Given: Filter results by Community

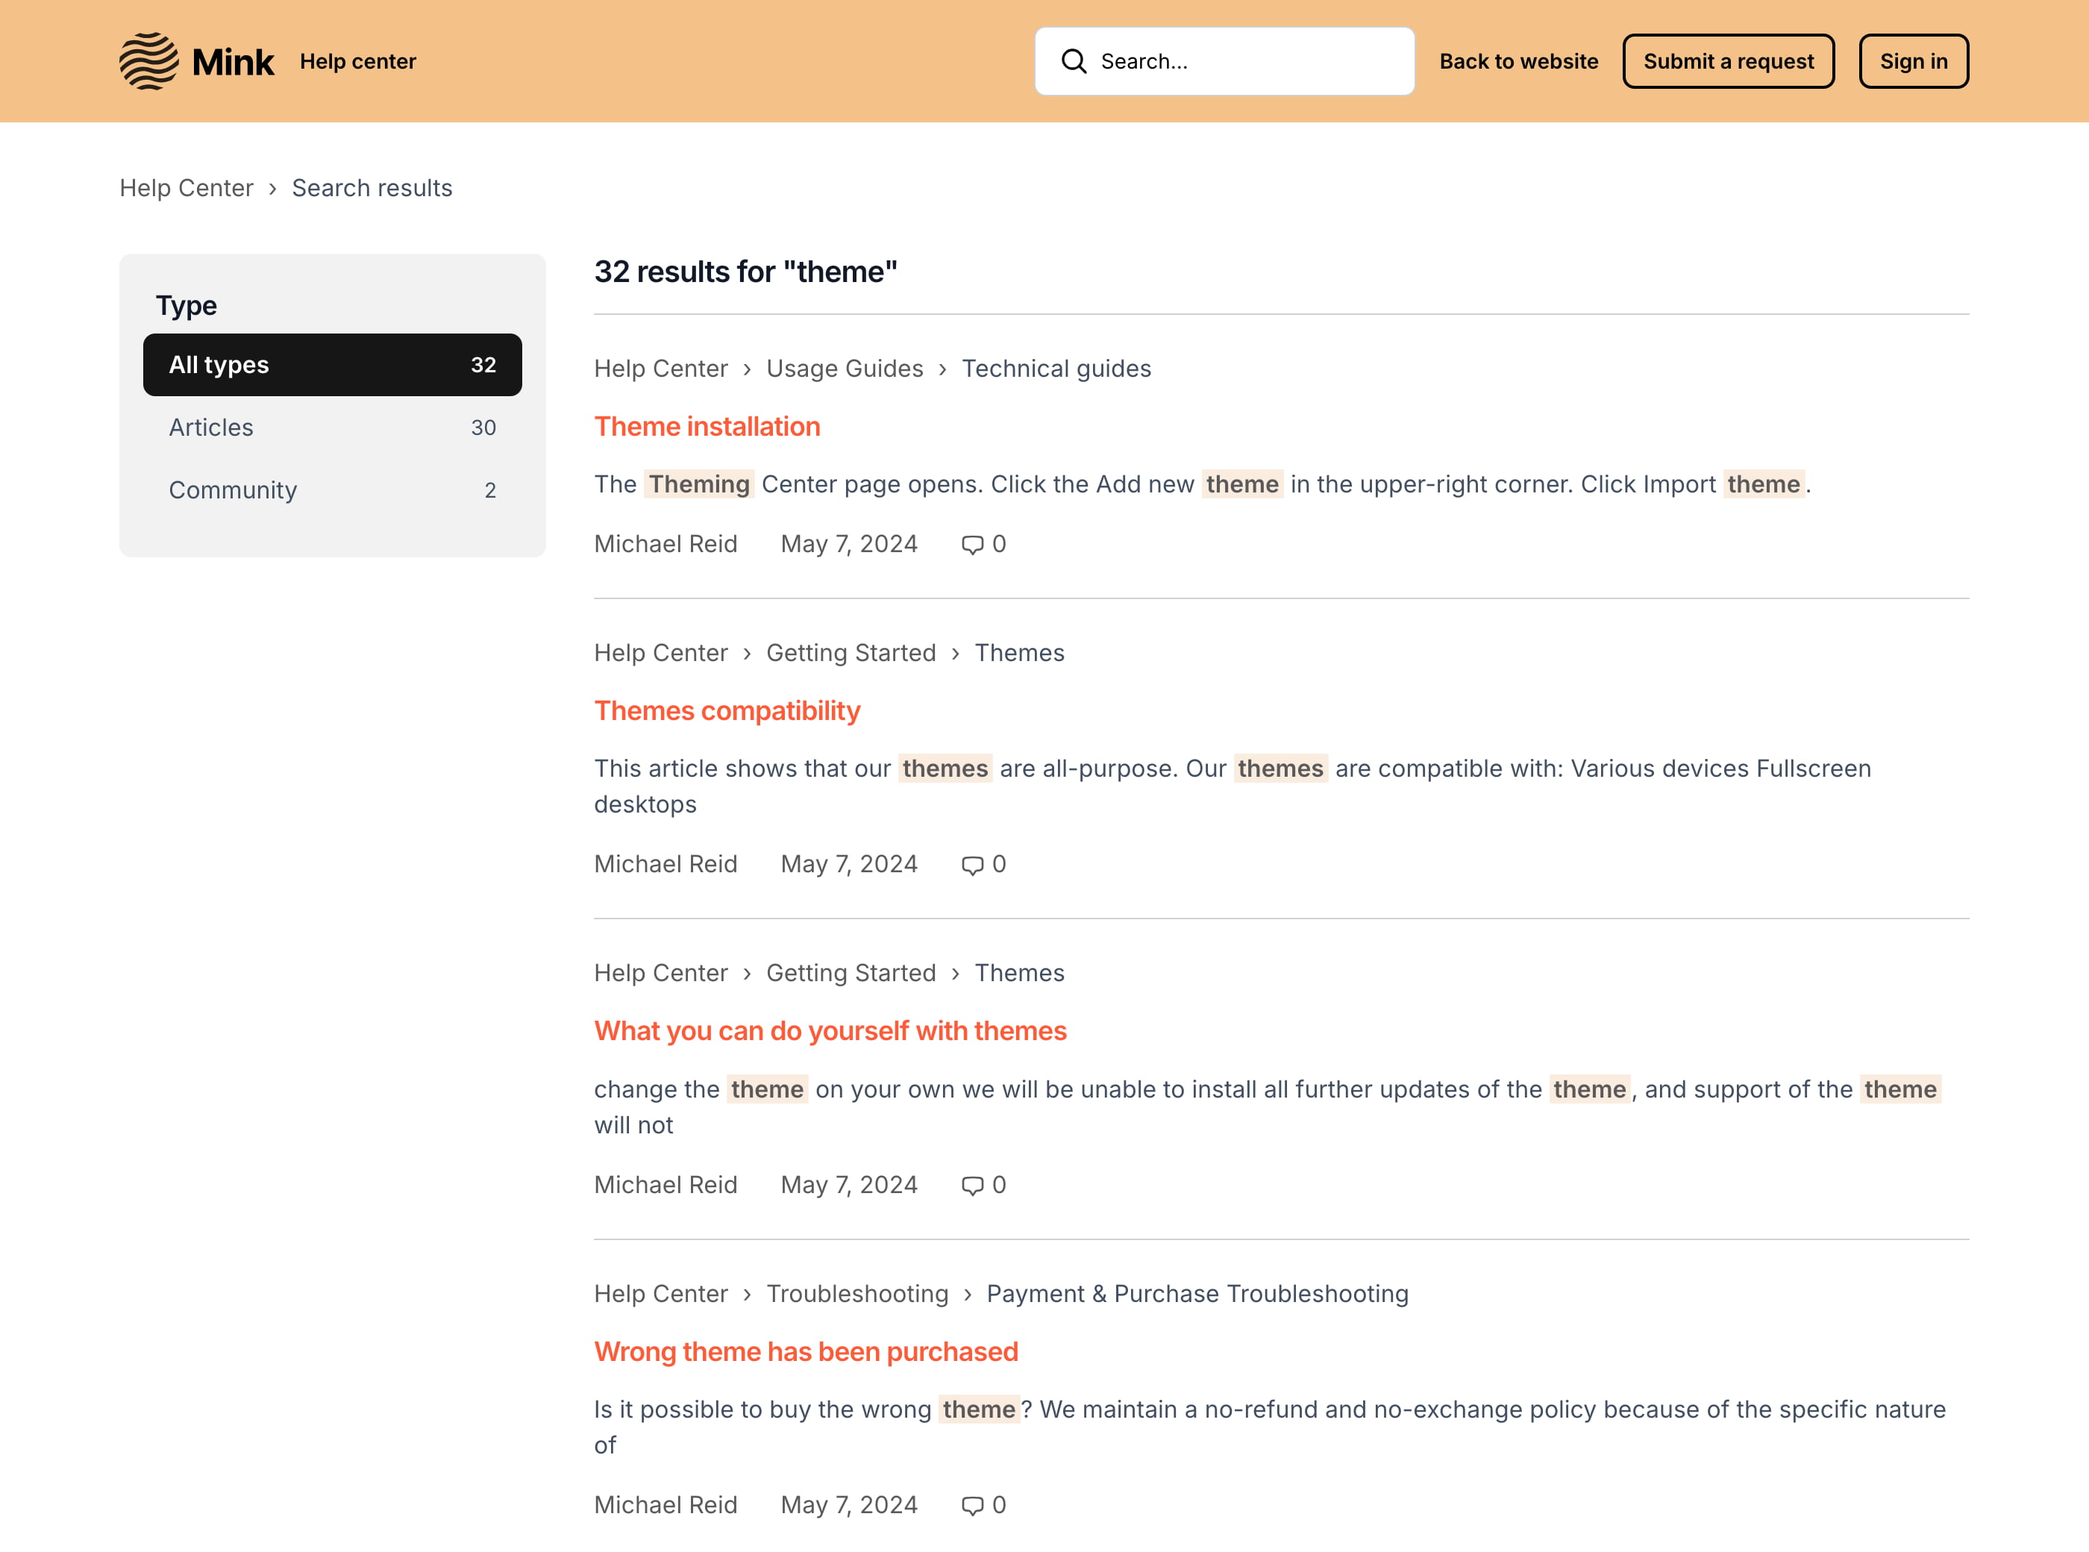Looking at the screenshot, I should click(x=333, y=490).
